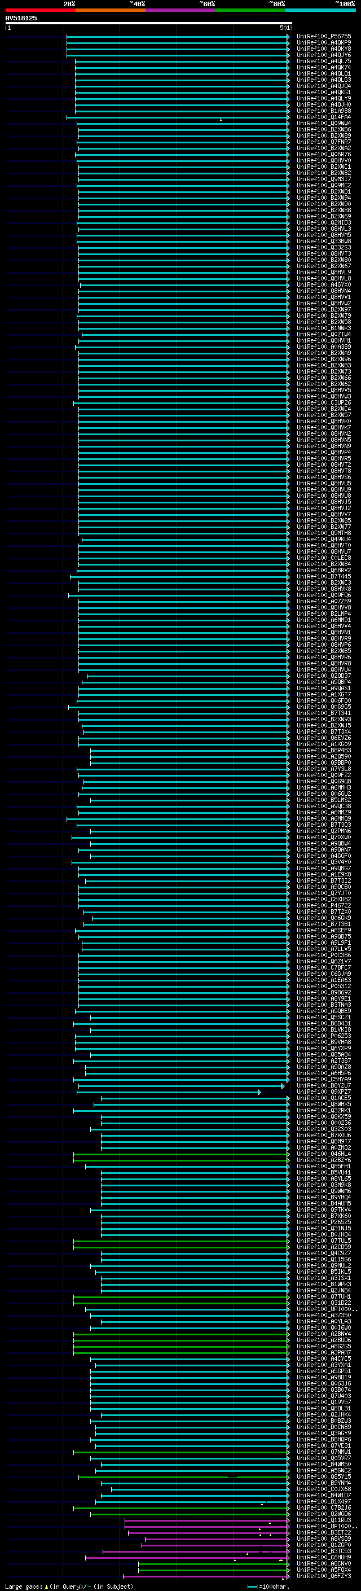Select the UniRef100_Q11RU3 label
The image size is (361, 1591).
[x=324, y=1520]
